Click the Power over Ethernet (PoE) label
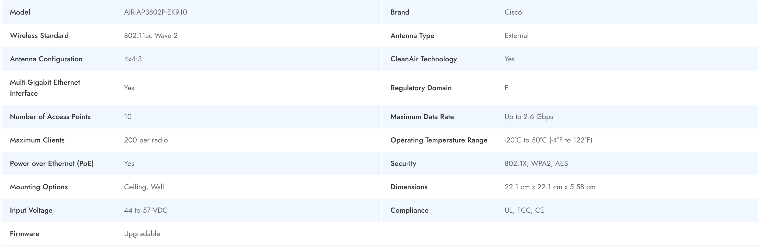The image size is (758, 247). click(x=52, y=163)
